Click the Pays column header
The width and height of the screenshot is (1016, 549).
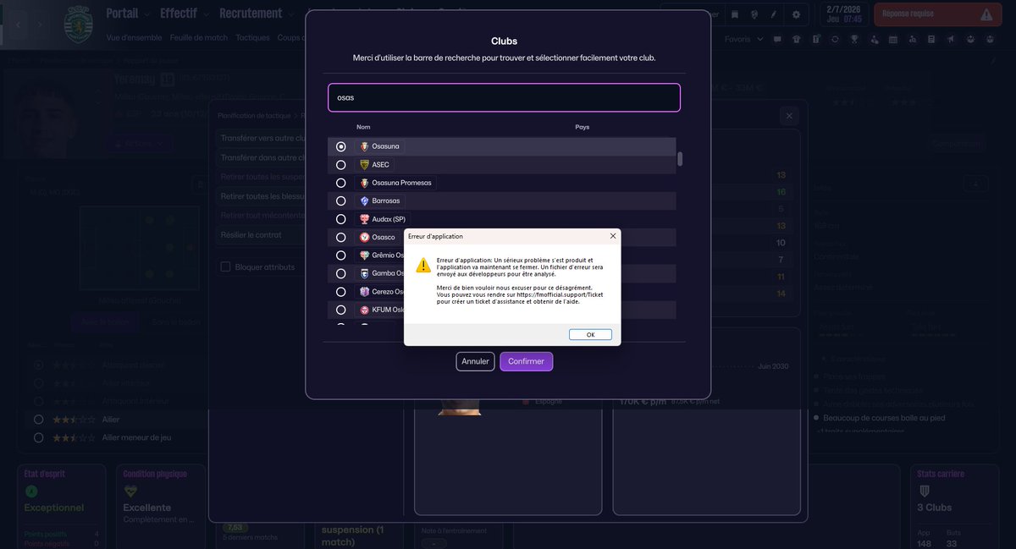coord(582,127)
